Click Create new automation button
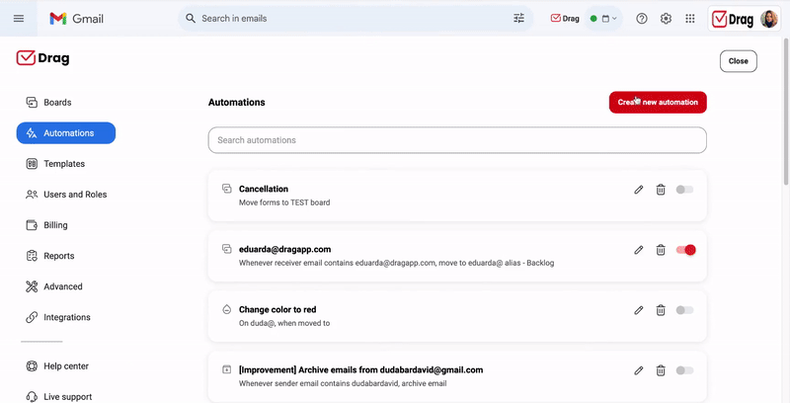This screenshot has height=403, width=790. [658, 103]
